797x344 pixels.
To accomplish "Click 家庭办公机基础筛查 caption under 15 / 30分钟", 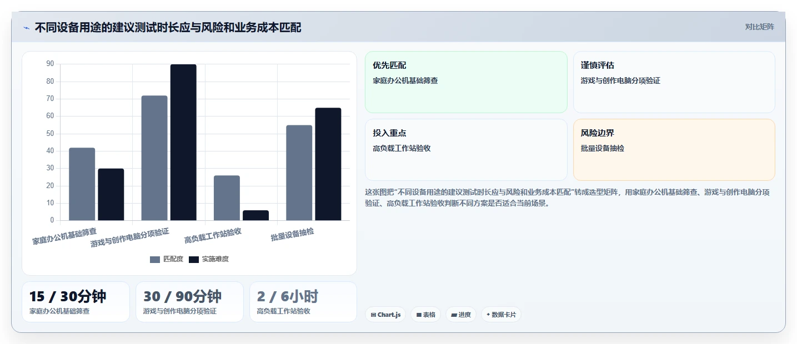I will tap(59, 311).
